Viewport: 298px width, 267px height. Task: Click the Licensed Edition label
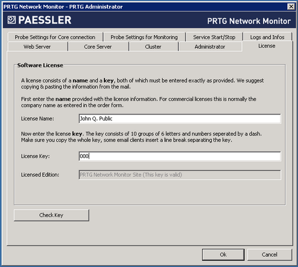40,175
